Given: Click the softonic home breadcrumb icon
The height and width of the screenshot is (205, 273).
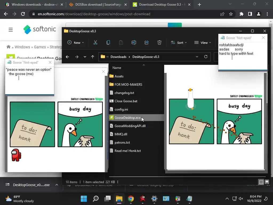Looking at the screenshot, I should pos(8,47).
